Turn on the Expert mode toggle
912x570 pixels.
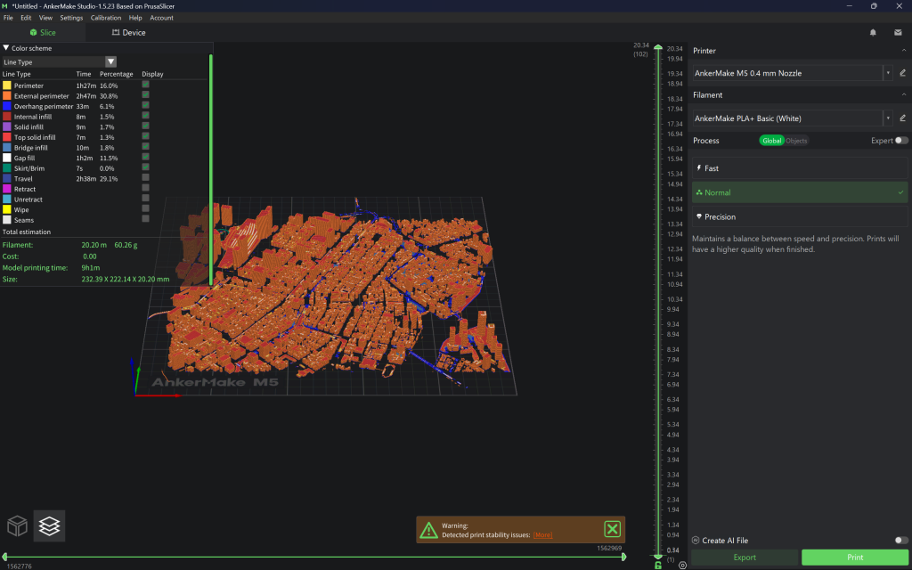(901, 141)
